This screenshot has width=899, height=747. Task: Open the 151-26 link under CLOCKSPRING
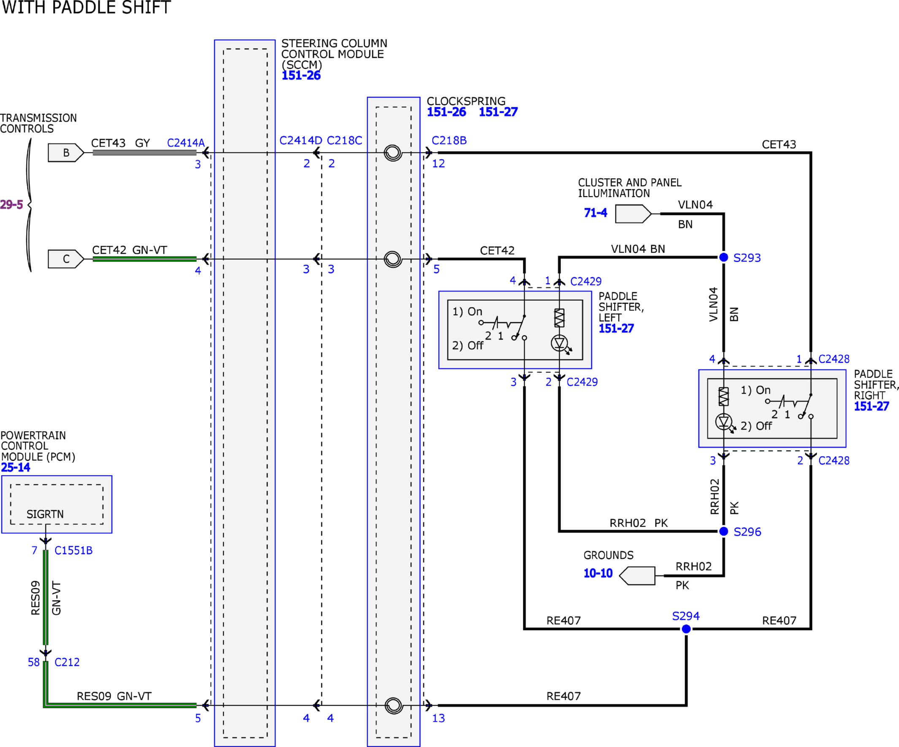coord(447,112)
